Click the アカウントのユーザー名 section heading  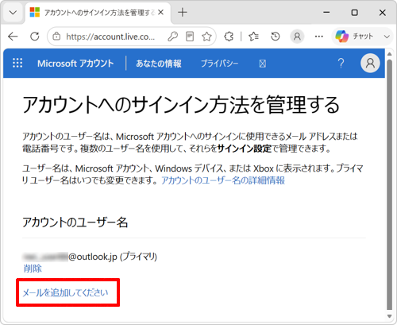(75, 222)
